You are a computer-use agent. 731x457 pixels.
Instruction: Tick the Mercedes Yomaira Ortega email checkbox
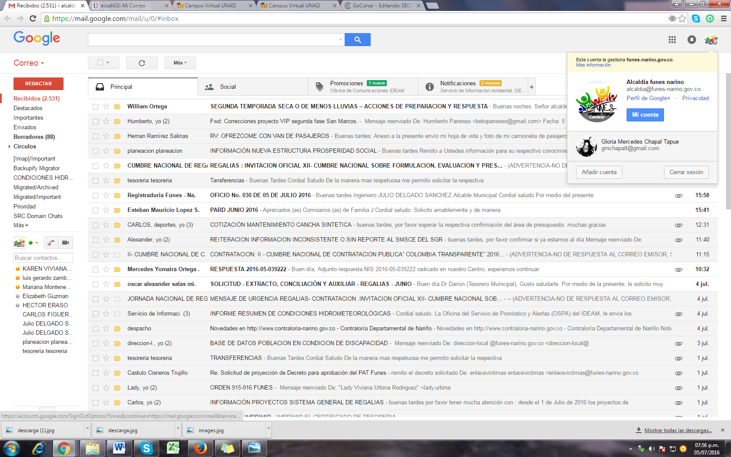pyautogui.click(x=95, y=269)
